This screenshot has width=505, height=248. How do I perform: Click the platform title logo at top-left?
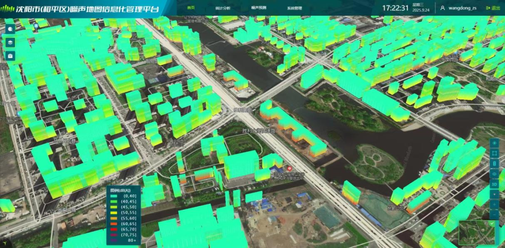click(80, 9)
